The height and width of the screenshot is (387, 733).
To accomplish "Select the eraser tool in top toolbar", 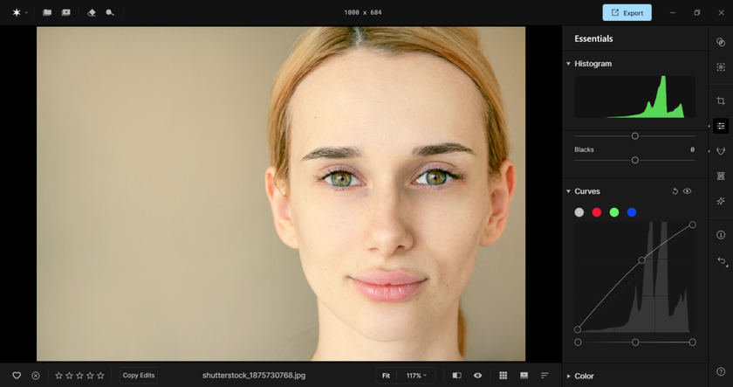I will [x=92, y=12].
